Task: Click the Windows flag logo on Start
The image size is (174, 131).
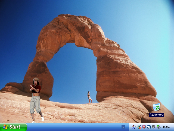Action: pyautogui.click(x=5, y=127)
